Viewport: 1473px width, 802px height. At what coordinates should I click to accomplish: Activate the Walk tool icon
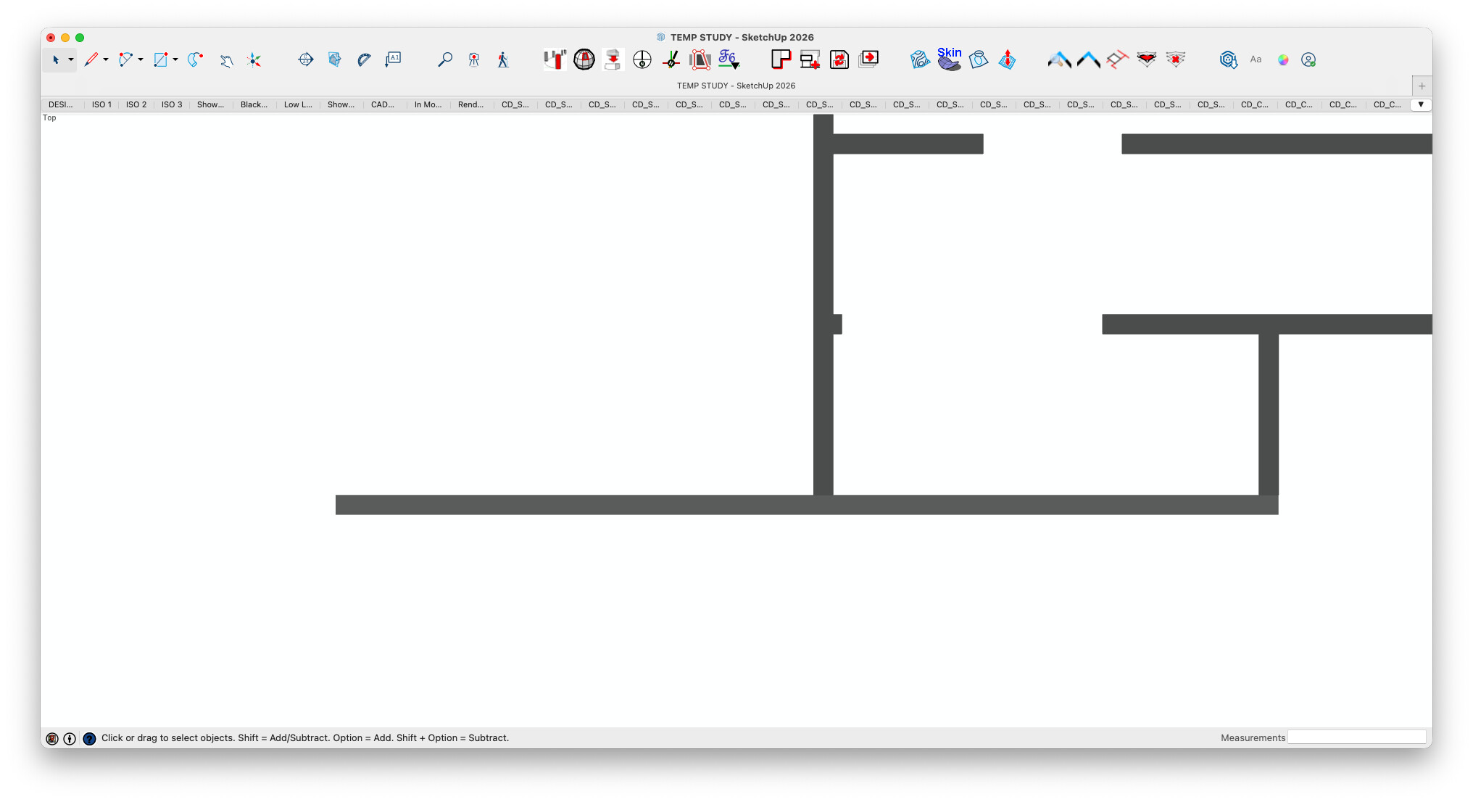tap(503, 60)
